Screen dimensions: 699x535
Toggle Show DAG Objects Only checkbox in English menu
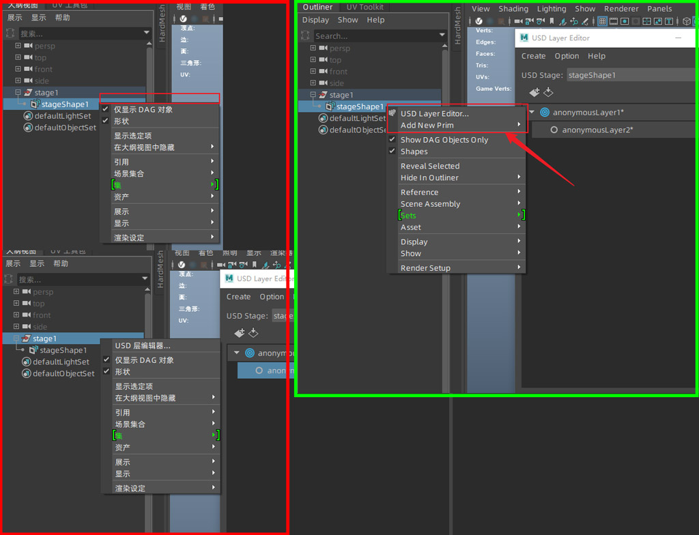pos(393,139)
